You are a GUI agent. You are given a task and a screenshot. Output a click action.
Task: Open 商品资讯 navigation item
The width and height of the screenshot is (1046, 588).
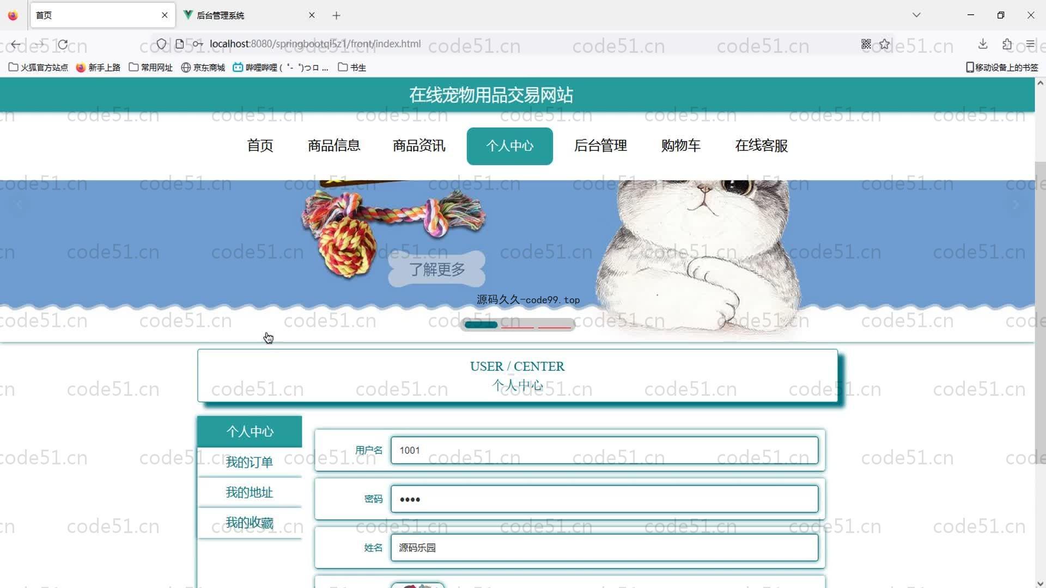419,146
